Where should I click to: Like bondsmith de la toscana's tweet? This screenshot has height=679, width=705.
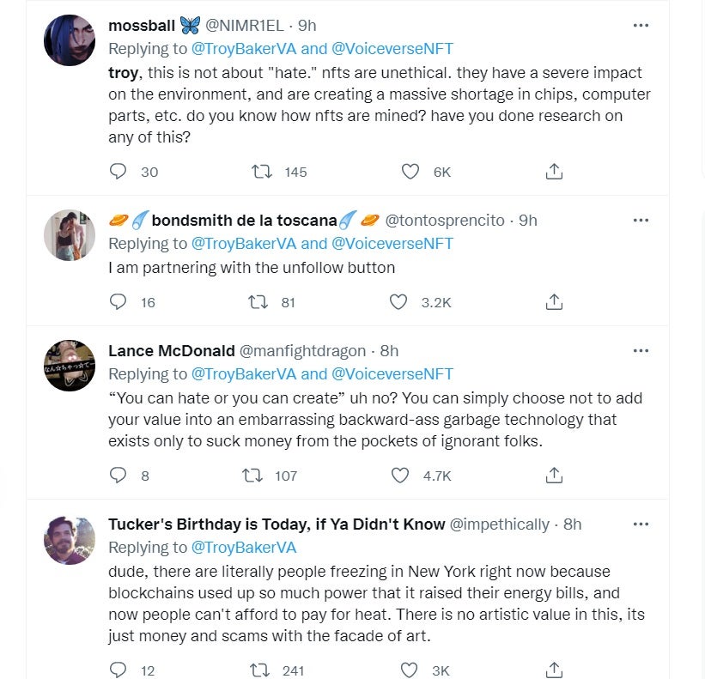click(398, 302)
